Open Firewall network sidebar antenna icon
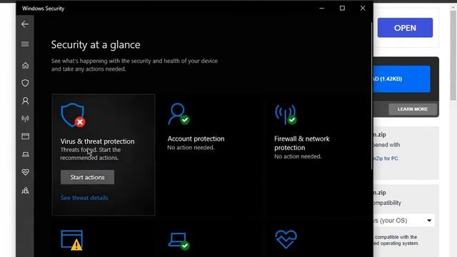The image size is (457, 257). pos(25,119)
